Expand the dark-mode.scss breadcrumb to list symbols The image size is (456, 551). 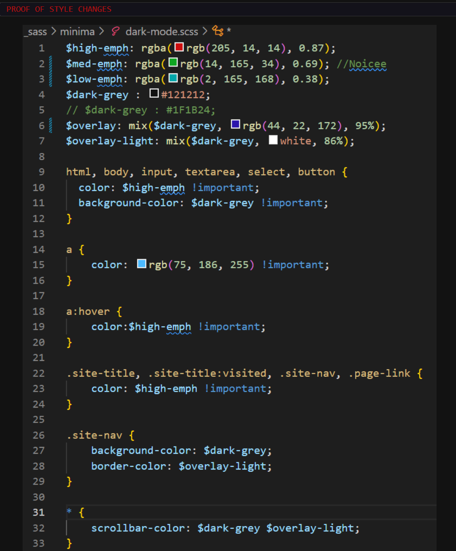point(162,31)
